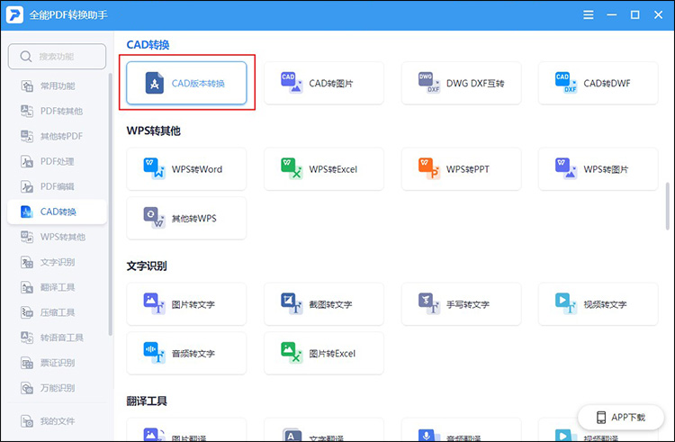Click the main content vertical scrollbar

[x=668, y=206]
